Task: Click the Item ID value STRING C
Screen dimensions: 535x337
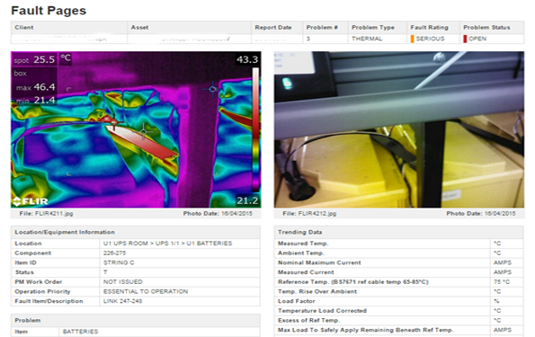Action: tap(119, 262)
